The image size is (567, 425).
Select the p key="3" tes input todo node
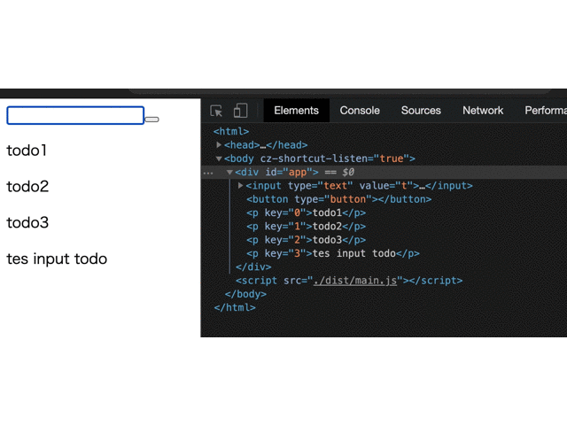tap(332, 253)
